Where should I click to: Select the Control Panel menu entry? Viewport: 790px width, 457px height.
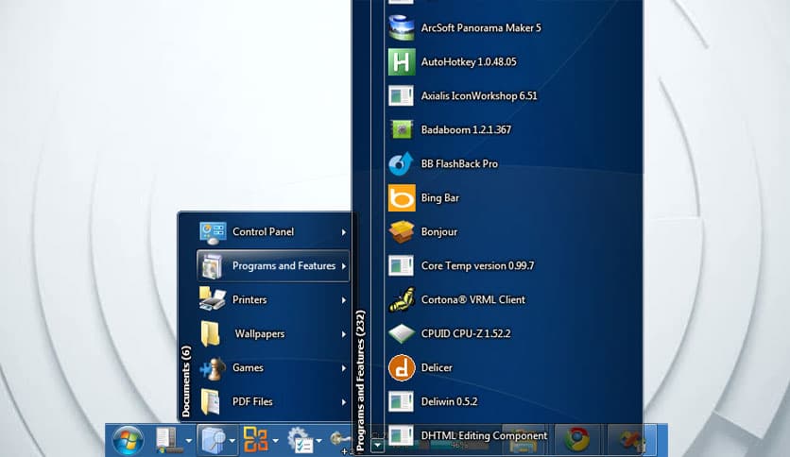[x=272, y=232]
